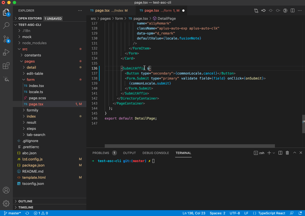Maximize the panel with up chevron
This screenshot has width=305, height=216.
pyautogui.click(x=295, y=153)
